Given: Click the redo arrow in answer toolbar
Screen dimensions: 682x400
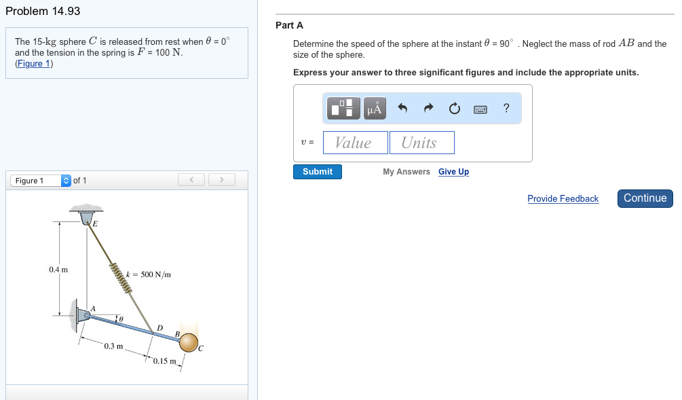Looking at the screenshot, I should coord(428,108).
